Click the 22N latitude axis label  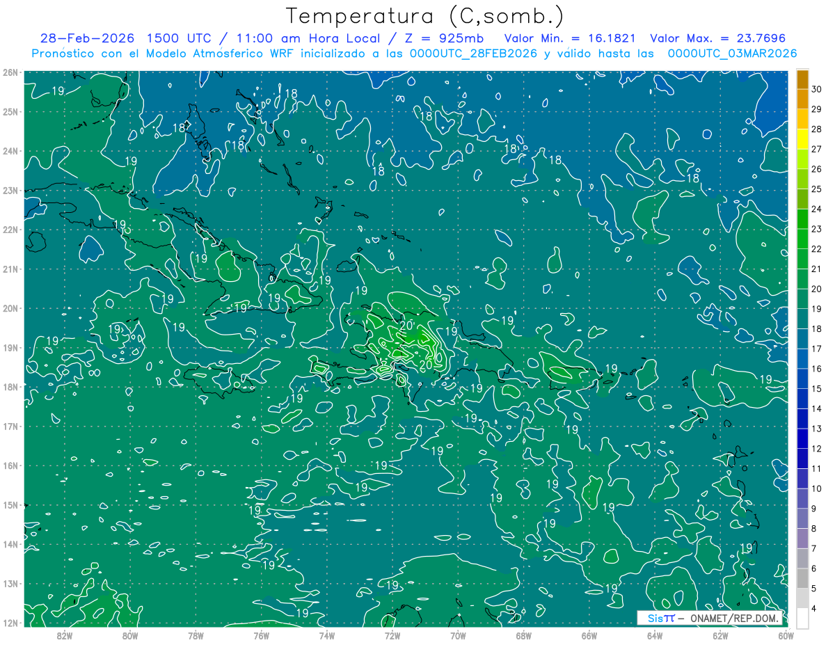pyautogui.click(x=10, y=230)
